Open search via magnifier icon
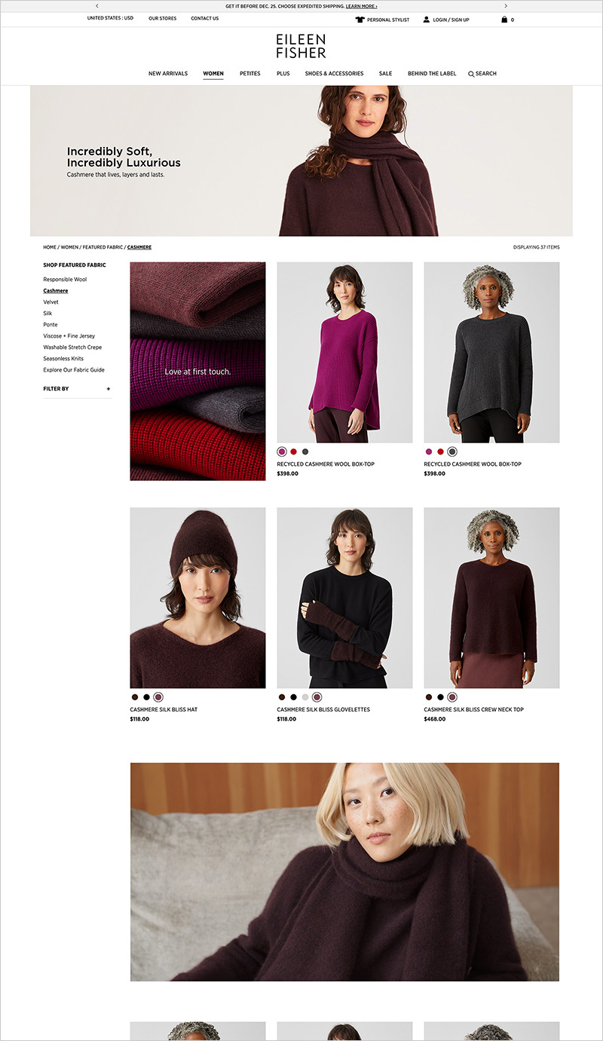The height and width of the screenshot is (1041, 603). pyautogui.click(x=471, y=74)
